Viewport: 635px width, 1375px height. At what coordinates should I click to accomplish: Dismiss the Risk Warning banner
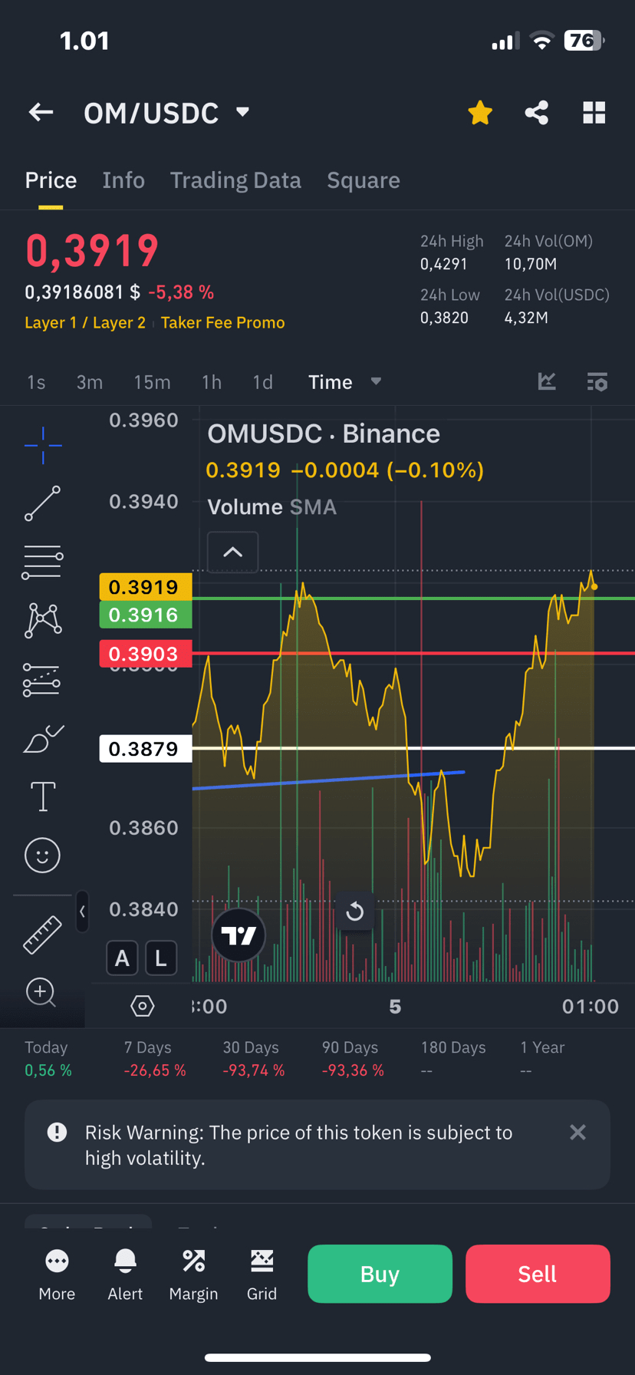[x=577, y=1133]
